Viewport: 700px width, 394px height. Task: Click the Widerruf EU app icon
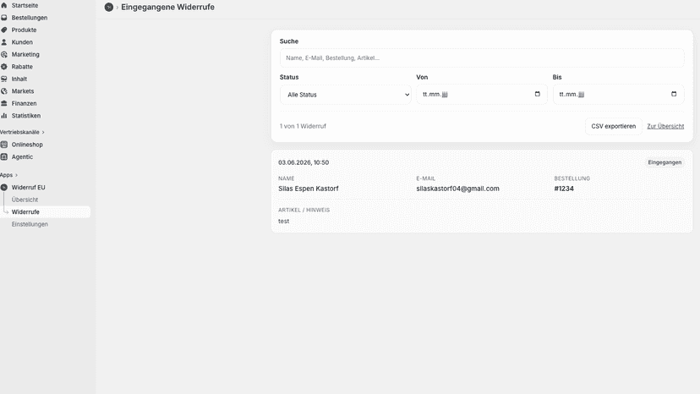pos(4,187)
